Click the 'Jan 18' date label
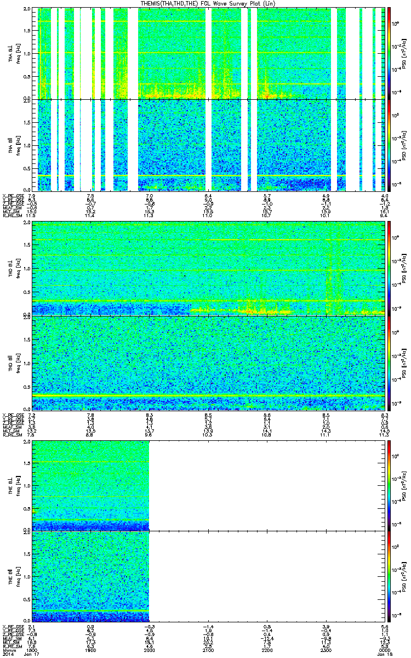 [x=385, y=654]
